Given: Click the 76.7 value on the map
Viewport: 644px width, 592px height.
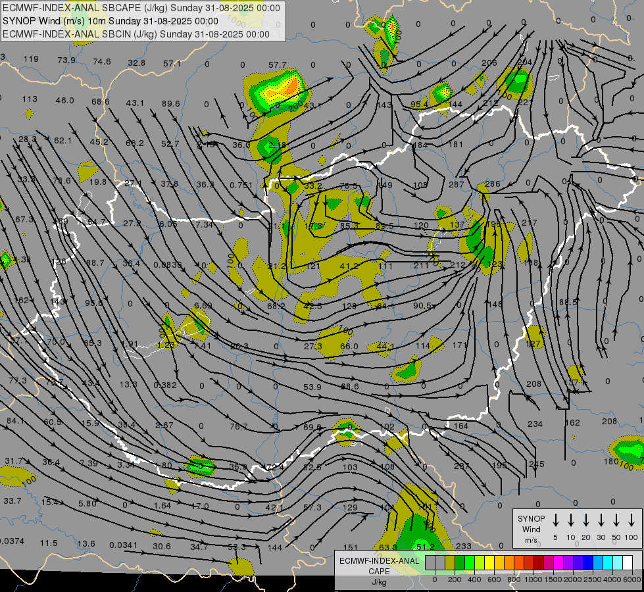Looking at the screenshot, I should click(239, 426).
